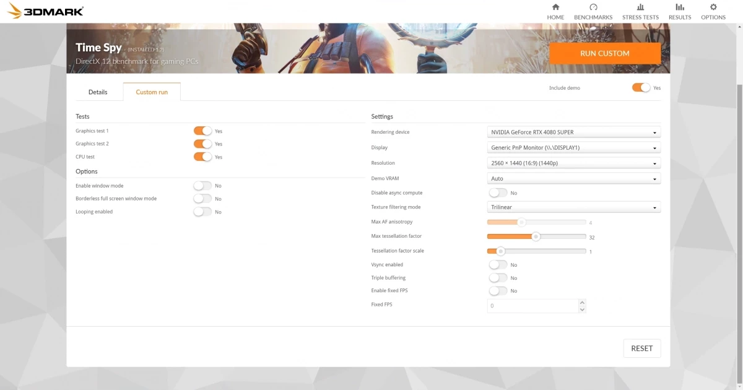The width and height of the screenshot is (743, 390).
Task: Click the 'Max AF anisotropy' label
Action: click(x=392, y=222)
